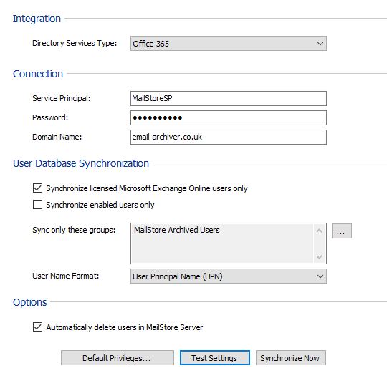This screenshot has width=387, height=386.
Task: Open the User Name Format dropdown
Action: point(229,276)
